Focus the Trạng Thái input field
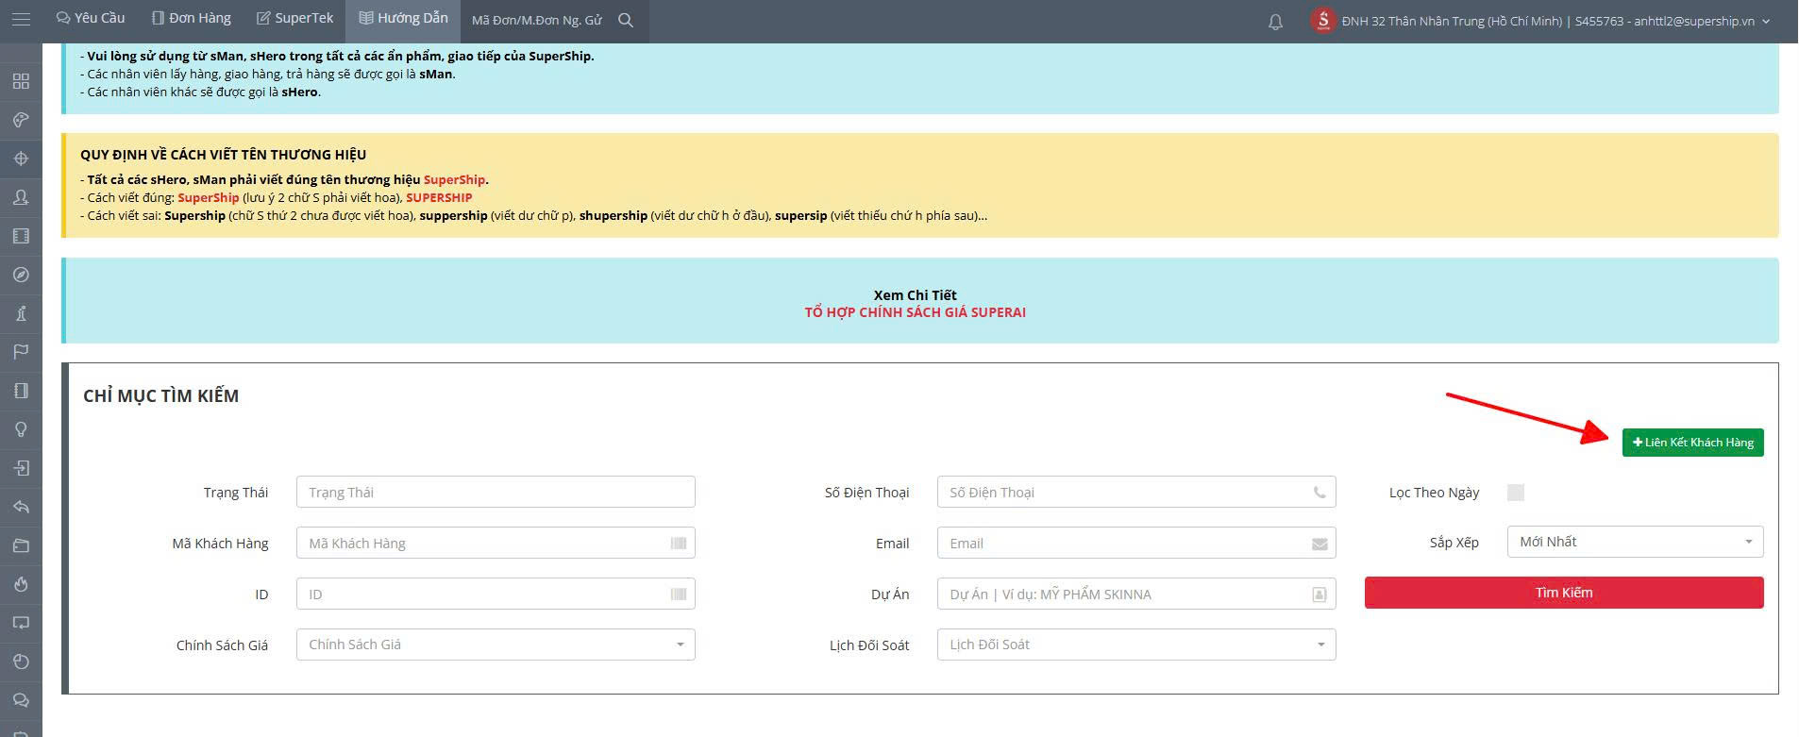 pos(496,492)
